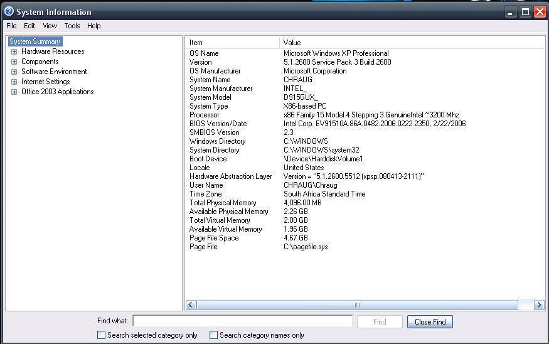Expand the Office 2003 Applications node
549x344 pixels.
coord(14,92)
